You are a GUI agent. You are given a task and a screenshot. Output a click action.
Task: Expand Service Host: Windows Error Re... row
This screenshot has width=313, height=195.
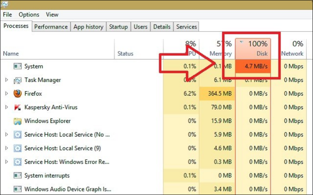[x=7, y=161]
